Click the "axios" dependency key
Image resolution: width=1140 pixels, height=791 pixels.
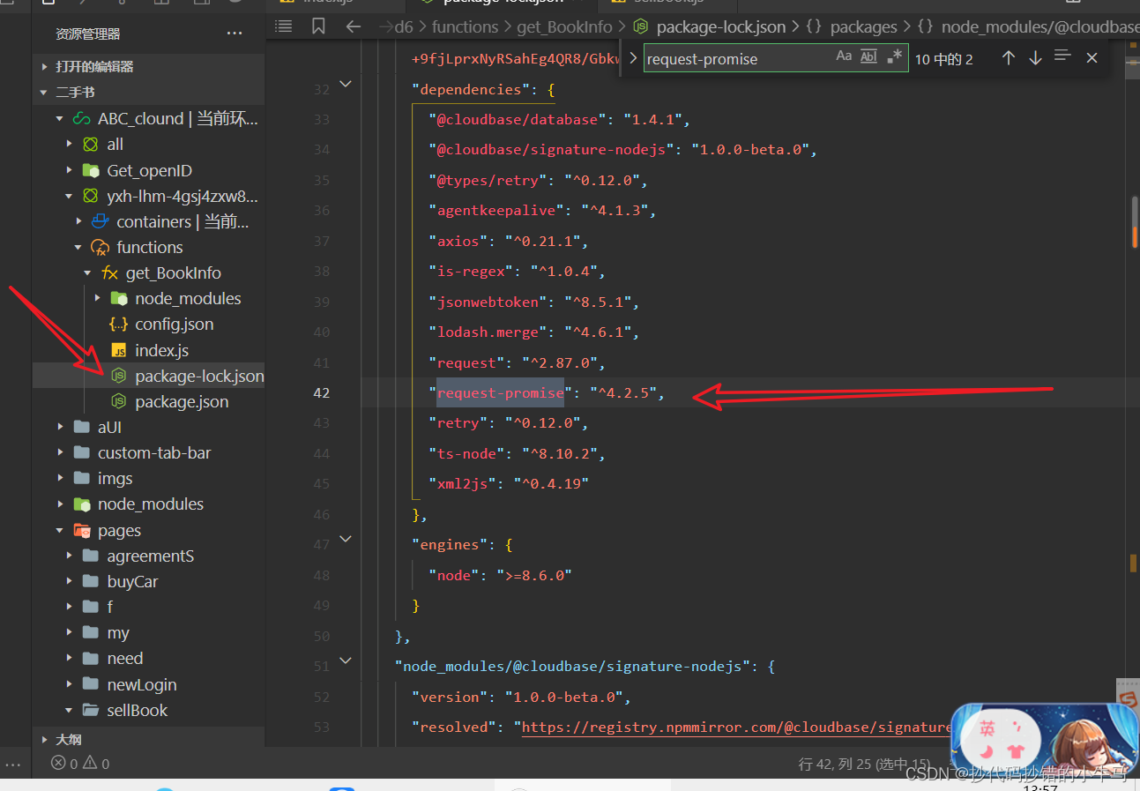tap(458, 241)
